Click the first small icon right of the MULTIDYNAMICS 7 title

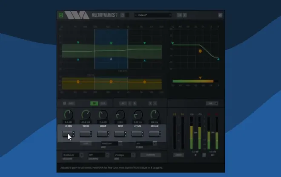point(123,15)
